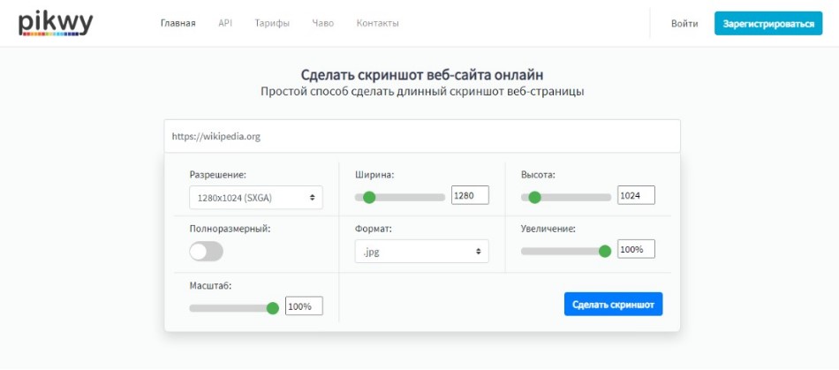Click the Войти link

[684, 24]
